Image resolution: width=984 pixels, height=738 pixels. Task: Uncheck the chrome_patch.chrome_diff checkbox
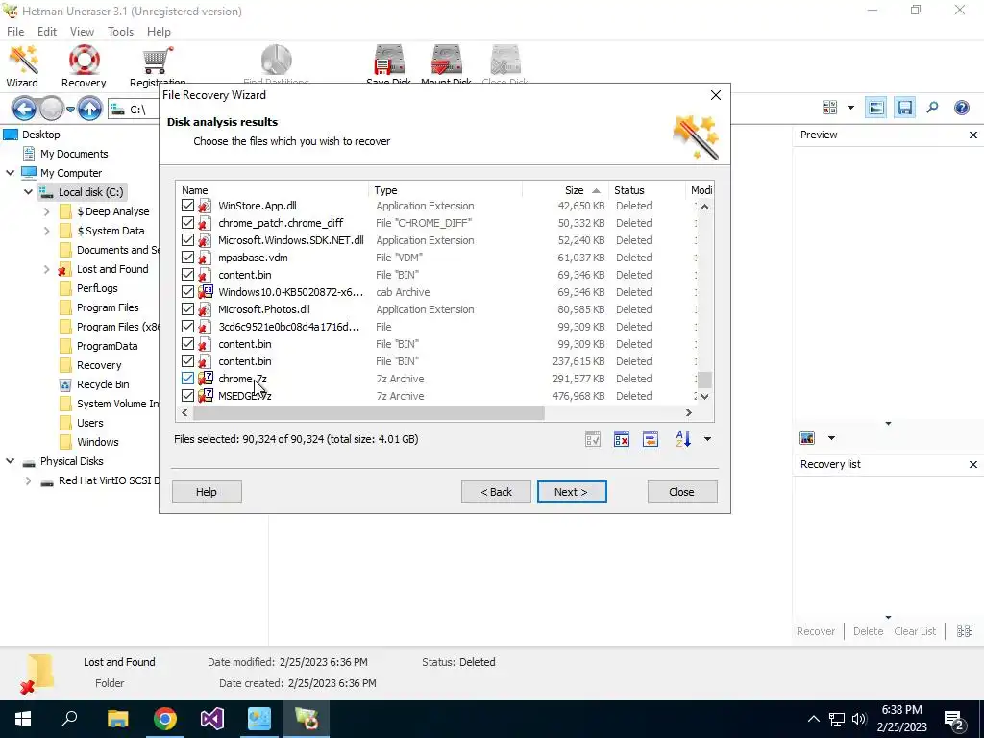pyautogui.click(x=187, y=223)
